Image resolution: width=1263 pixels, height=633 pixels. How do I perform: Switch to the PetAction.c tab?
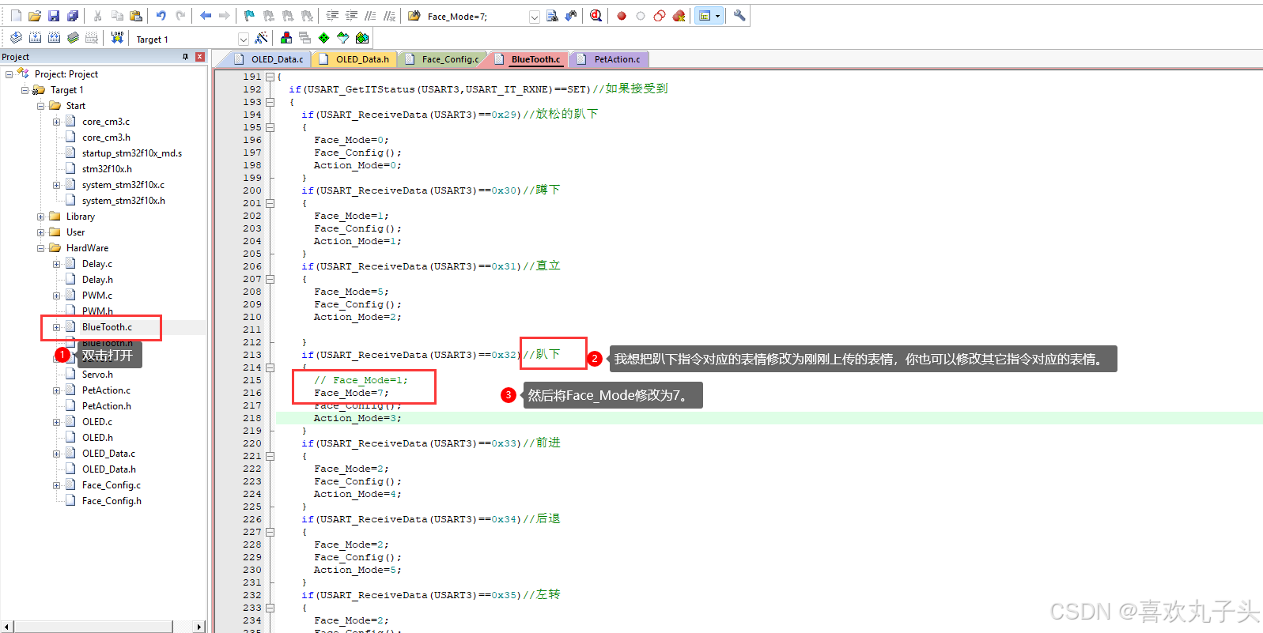[x=609, y=59]
